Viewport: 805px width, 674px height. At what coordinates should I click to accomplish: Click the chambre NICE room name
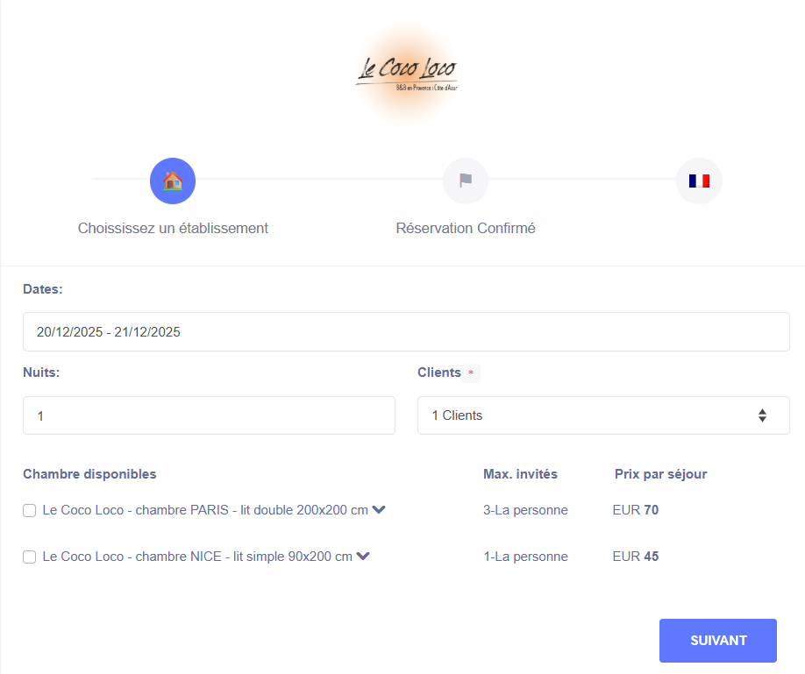pyautogui.click(x=197, y=557)
